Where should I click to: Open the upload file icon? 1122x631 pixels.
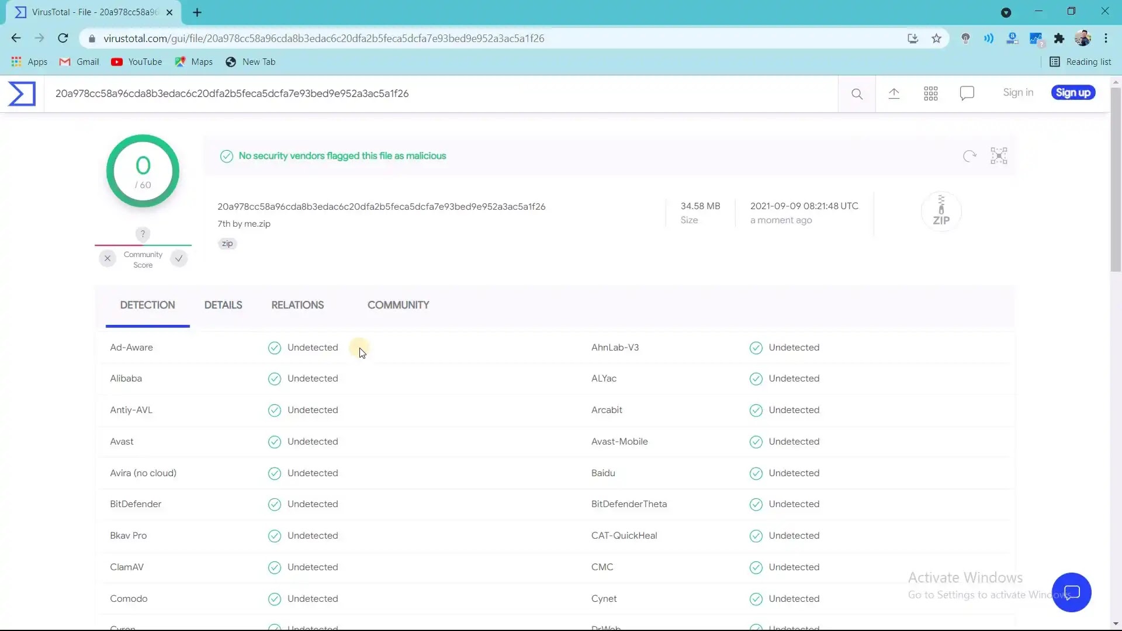click(894, 93)
